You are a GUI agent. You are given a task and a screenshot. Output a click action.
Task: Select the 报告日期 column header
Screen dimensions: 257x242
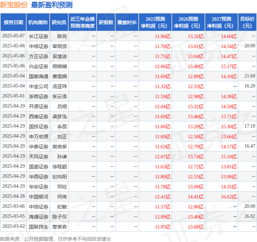tap(13, 22)
